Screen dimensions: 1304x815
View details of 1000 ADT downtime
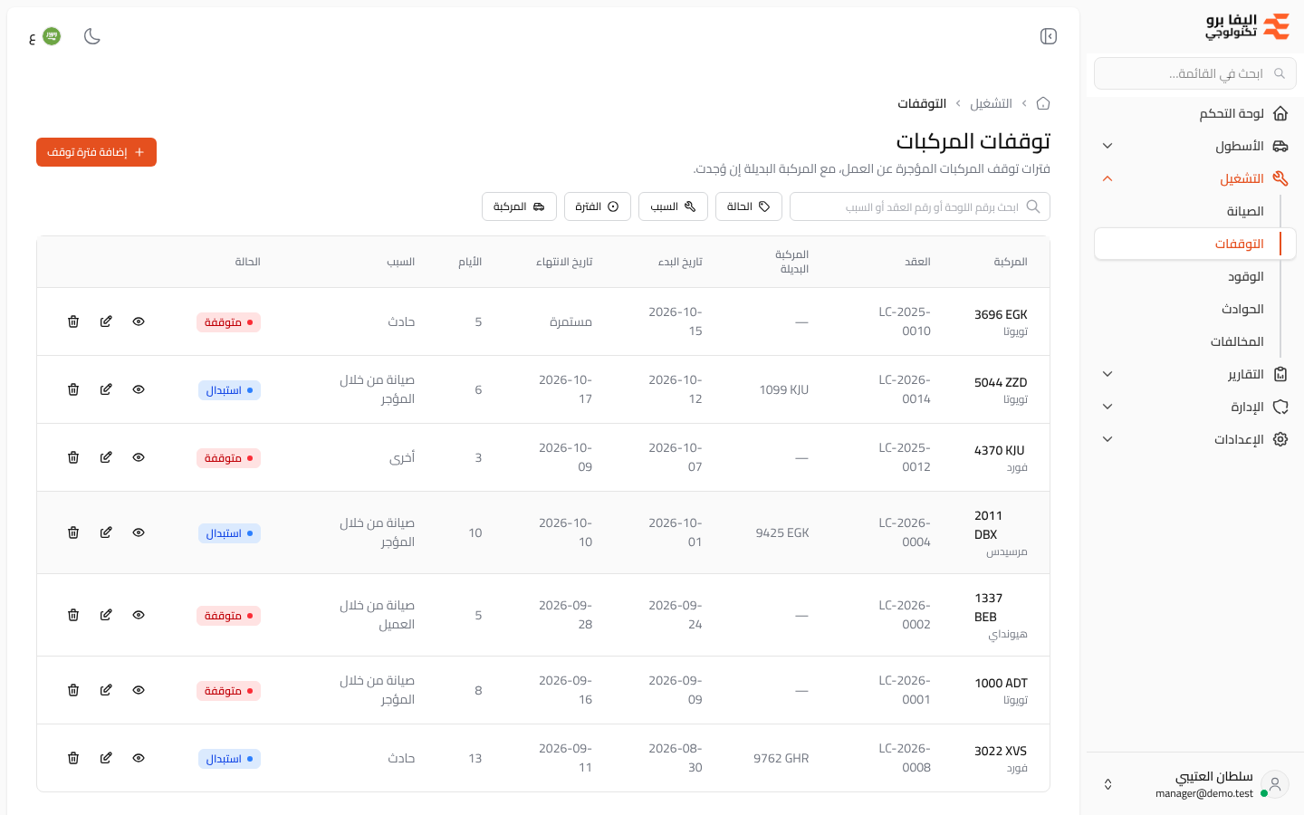point(139,690)
